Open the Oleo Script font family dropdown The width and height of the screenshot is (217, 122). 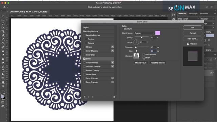[189, 19]
